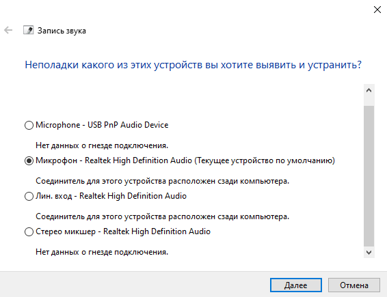Click the vertical scrollbar thumb

click(369, 175)
